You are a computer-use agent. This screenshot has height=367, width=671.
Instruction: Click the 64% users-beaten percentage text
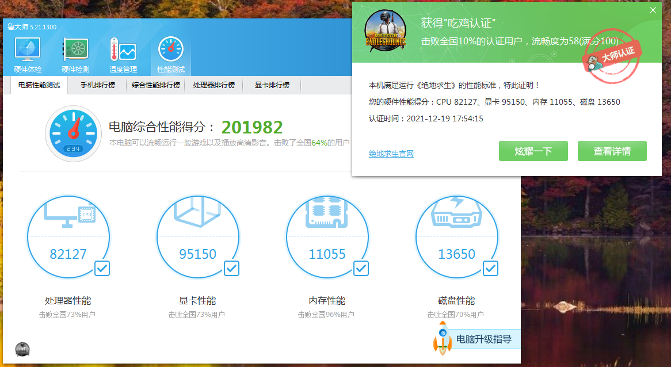pyautogui.click(x=319, y=143)
